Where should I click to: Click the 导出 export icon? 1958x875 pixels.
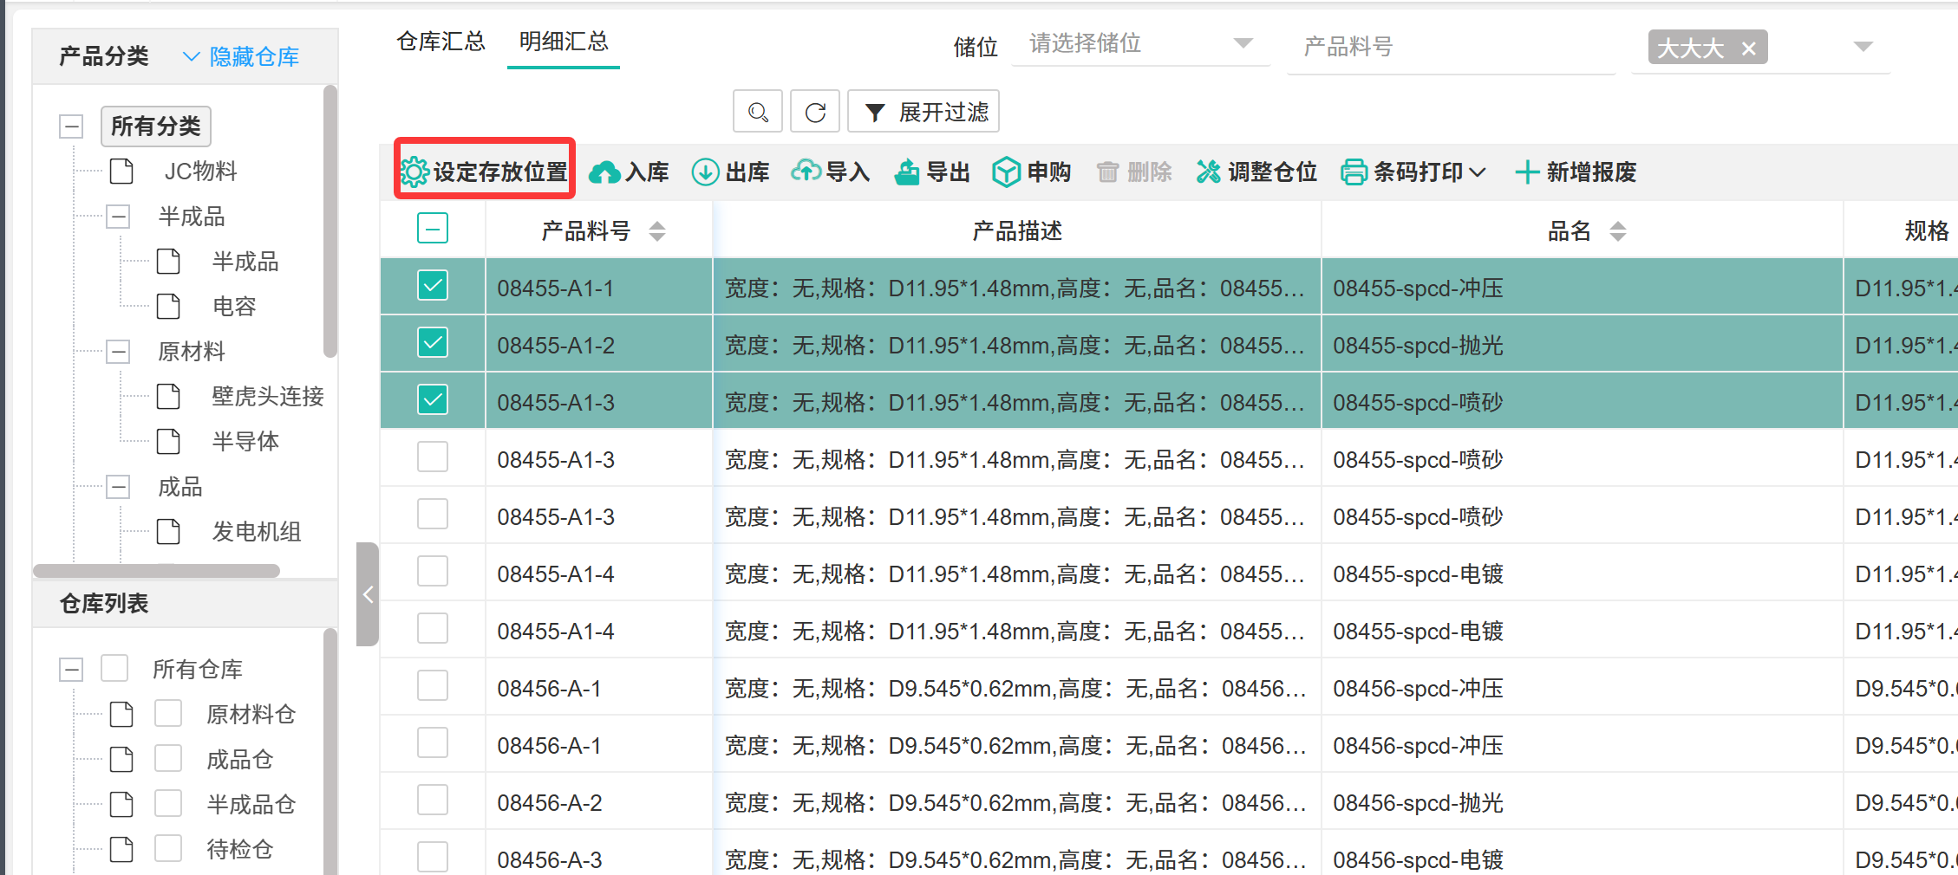[907, 172]
